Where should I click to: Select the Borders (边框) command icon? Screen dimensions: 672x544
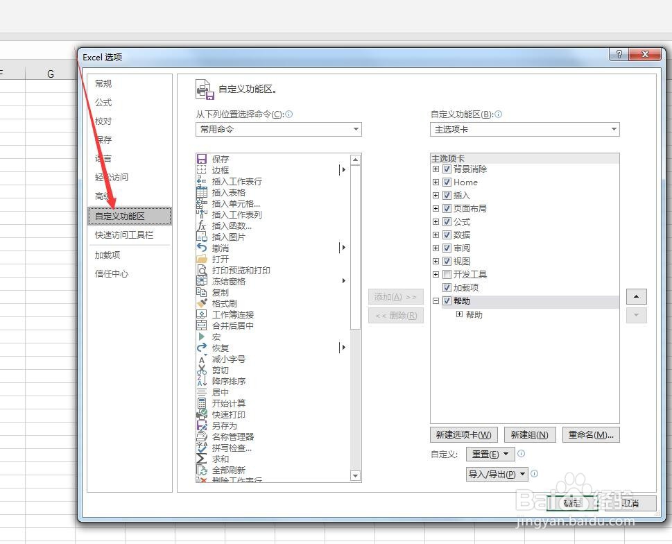pyautogui.click(x=201, y=170)
